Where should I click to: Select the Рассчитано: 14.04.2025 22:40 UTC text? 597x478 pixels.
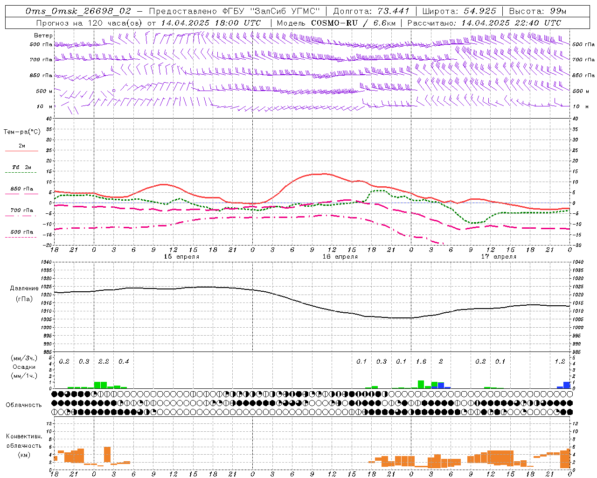pos(484,23)
